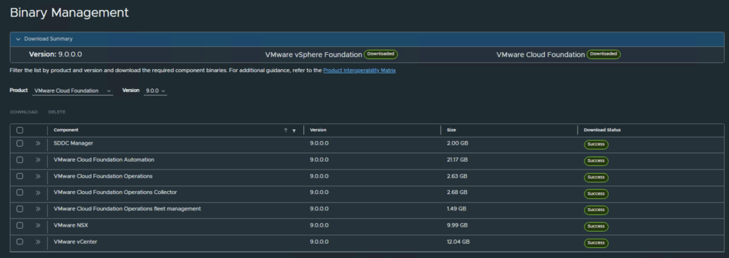
Task: Expand VMware Cloud Foundation Operations row details
Action: click(x=38, y=176)
